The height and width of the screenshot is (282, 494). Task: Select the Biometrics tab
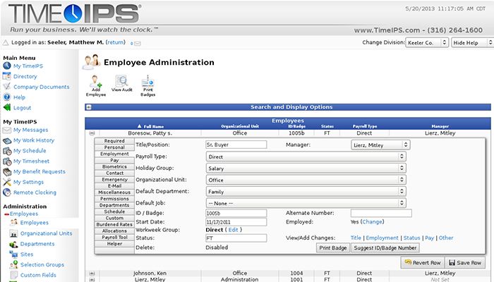(114, 166)
